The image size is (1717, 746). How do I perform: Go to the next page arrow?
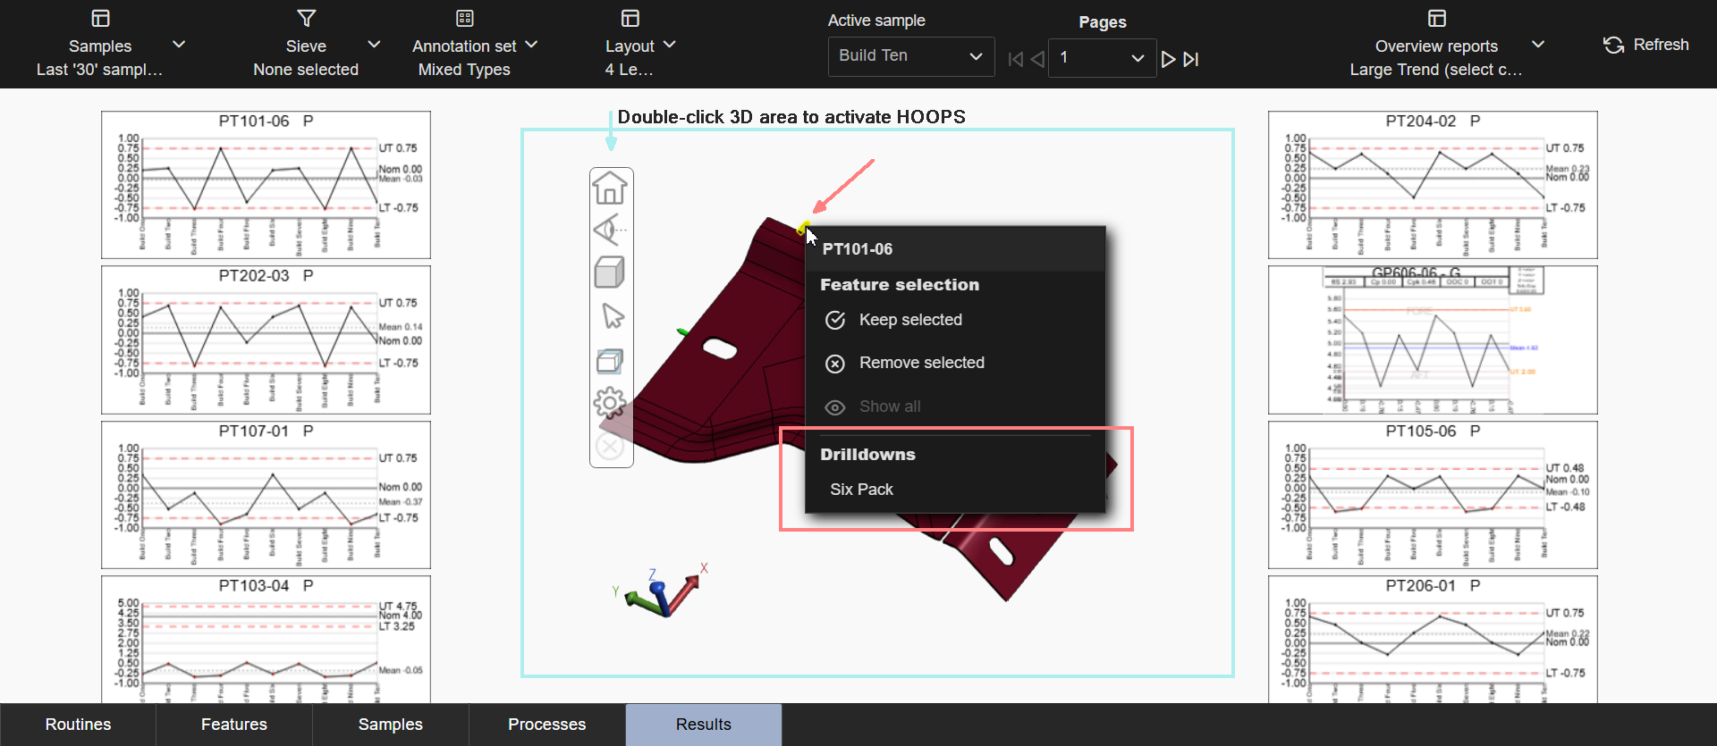(x=1168, y=60)
